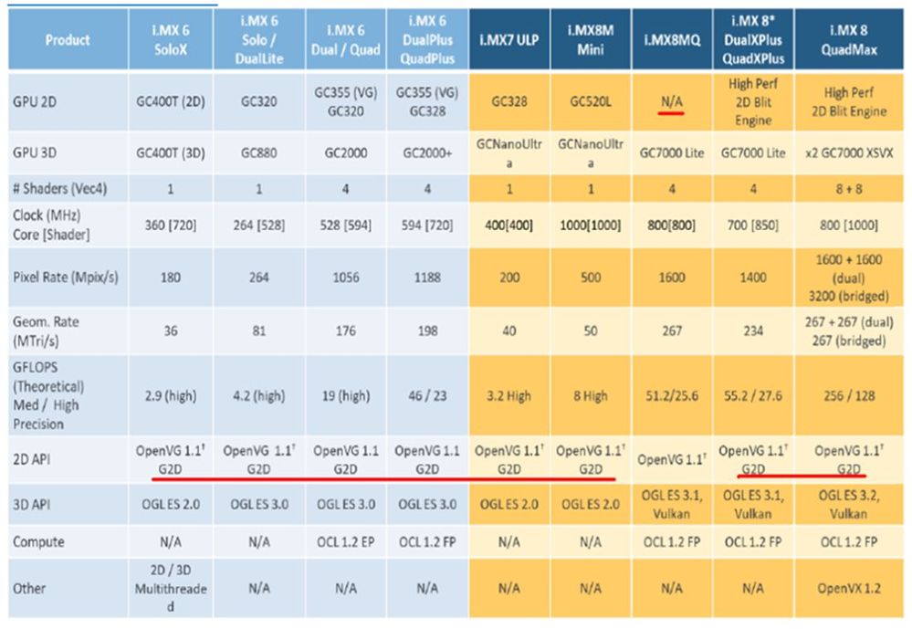Click the "Product" header cell

coord(68,39)
